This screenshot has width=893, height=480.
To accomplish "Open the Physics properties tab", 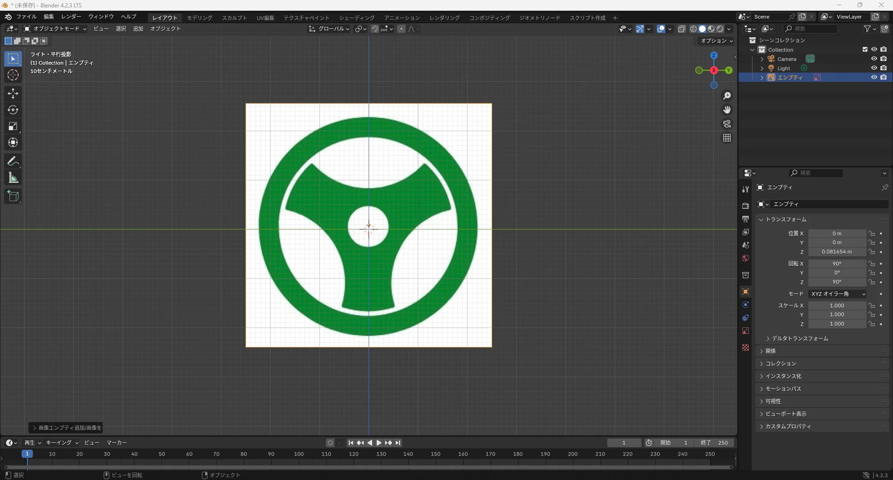I will coord(746,305).
